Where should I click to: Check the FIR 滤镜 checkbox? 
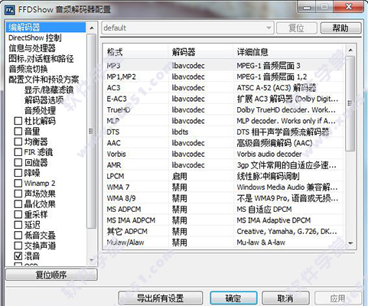(x=18, y=152)
